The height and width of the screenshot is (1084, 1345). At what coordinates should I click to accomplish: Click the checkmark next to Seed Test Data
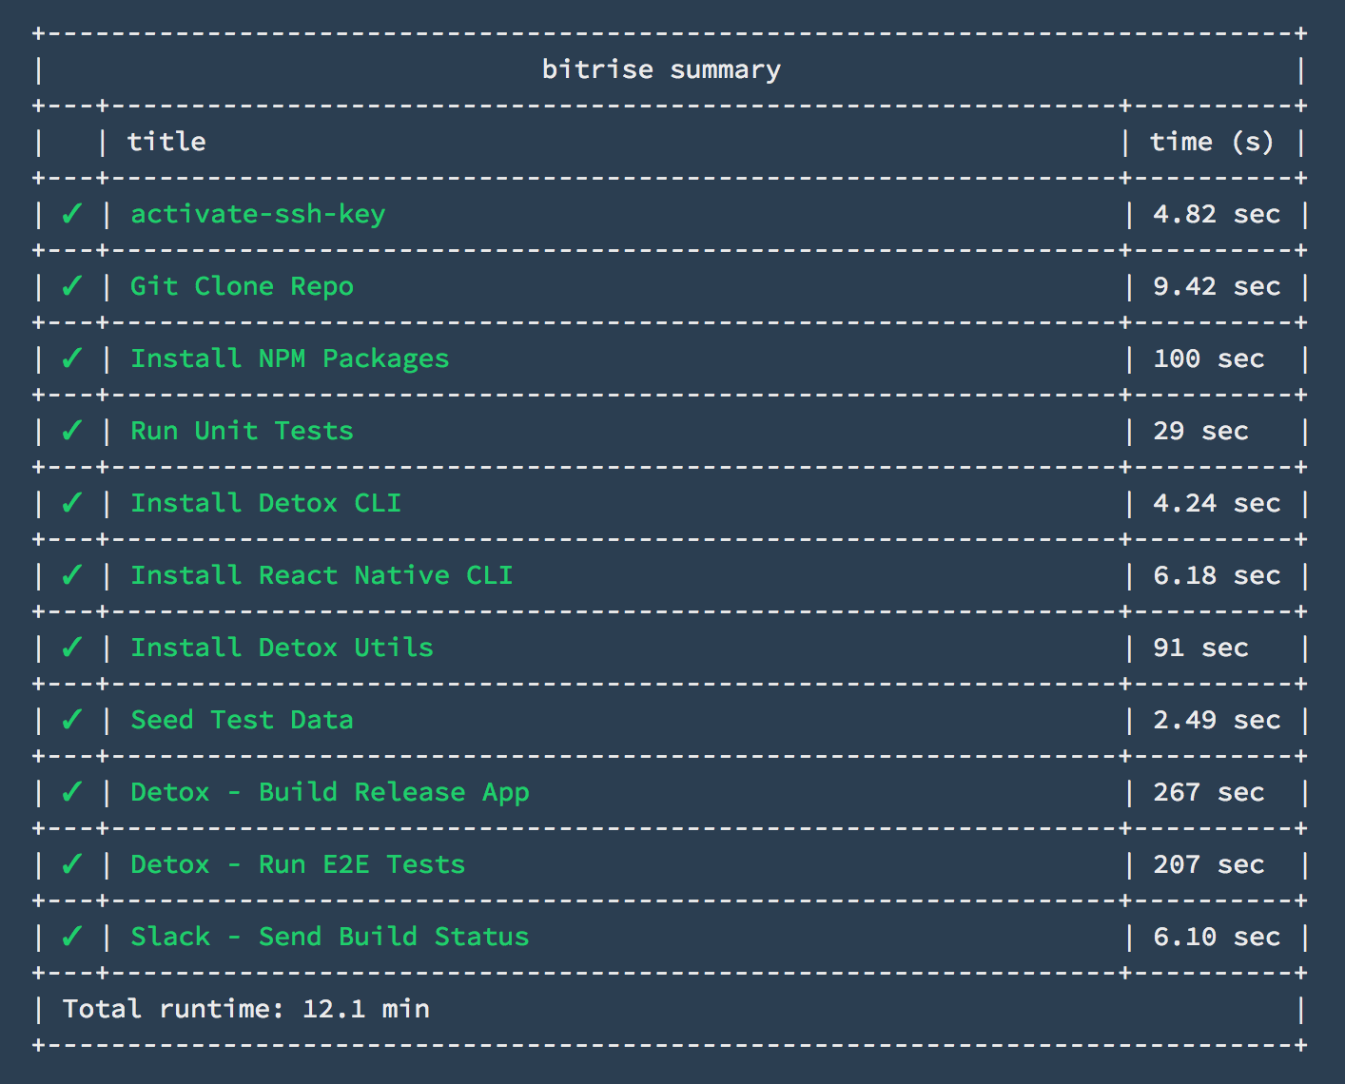point(71,720)
